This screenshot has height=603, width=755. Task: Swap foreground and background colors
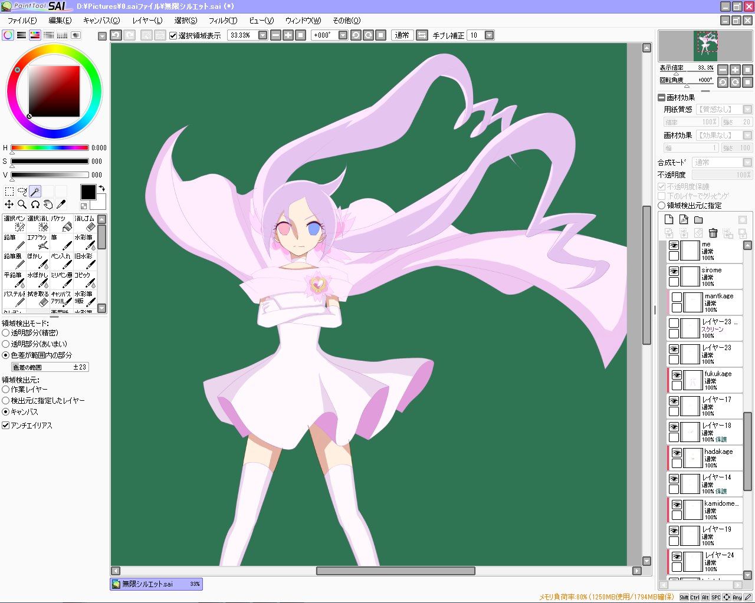[101, 189]
